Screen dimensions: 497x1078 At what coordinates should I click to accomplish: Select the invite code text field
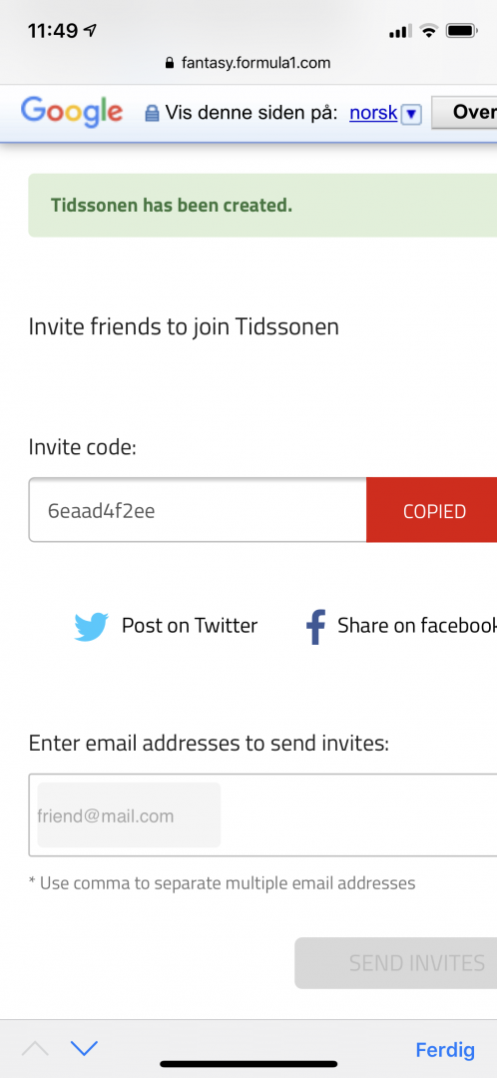coord(198,510)
